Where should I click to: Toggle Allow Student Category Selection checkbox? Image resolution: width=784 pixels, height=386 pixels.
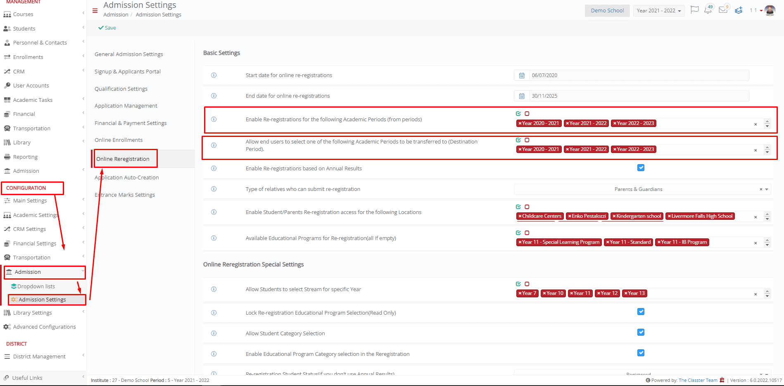point(641,332)
